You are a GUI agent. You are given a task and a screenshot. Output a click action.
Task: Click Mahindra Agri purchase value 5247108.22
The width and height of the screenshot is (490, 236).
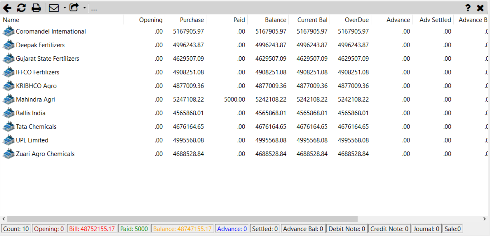[x=188, y=99]
